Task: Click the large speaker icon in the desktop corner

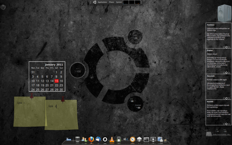Action: [x=224, y=13]
